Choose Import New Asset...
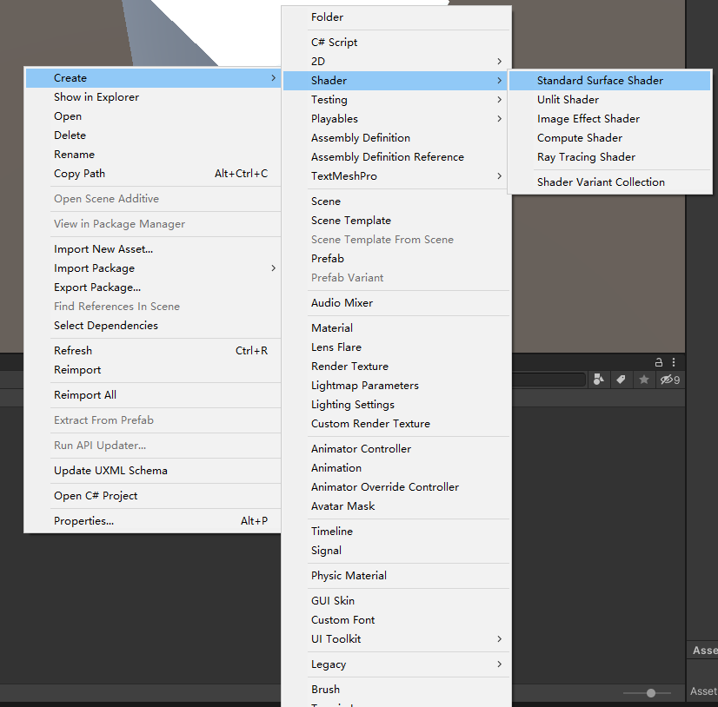Image resolution: width=718 pixels, height=707 pixels. [153, 249]
